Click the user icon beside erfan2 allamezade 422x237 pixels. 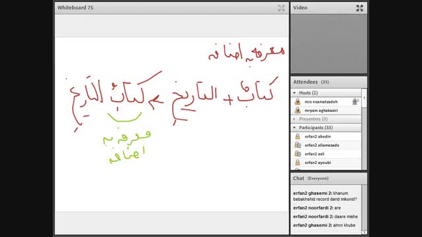[x=297, y=145]
